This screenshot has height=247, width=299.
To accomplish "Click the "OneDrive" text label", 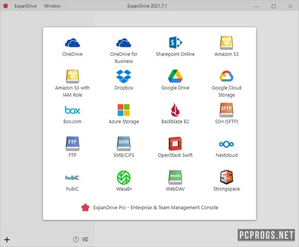I will (72, 54).
